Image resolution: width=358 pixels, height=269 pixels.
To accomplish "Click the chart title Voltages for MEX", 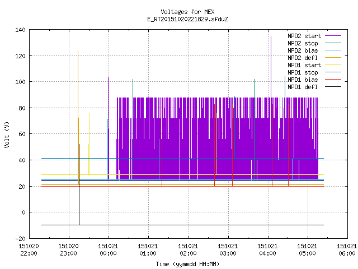I will 187,12.
